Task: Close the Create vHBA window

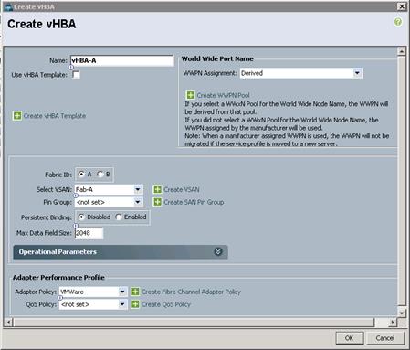Action: (402, 6)
